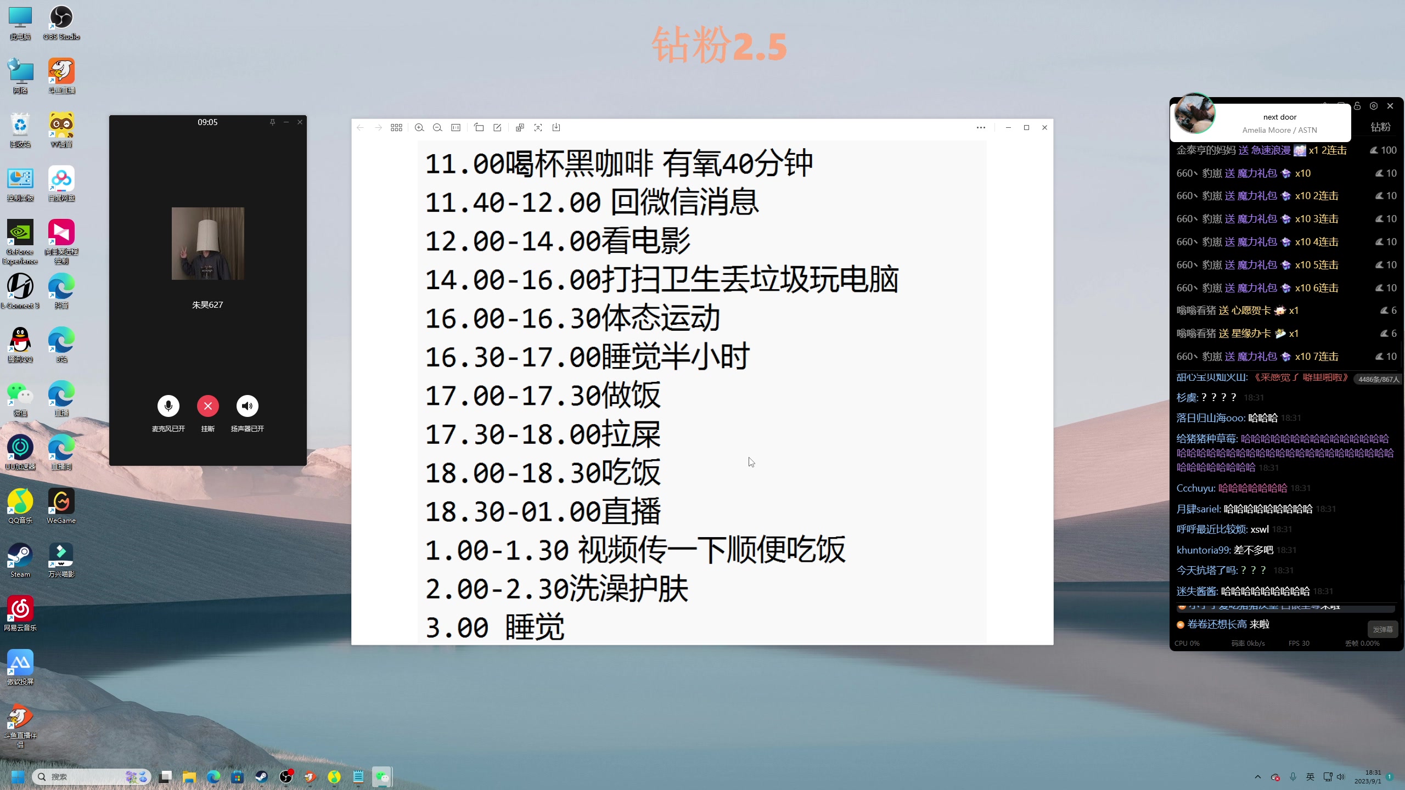Click the 发弹幕 send button
1405x790 pixels.
tap(1382, 629)
